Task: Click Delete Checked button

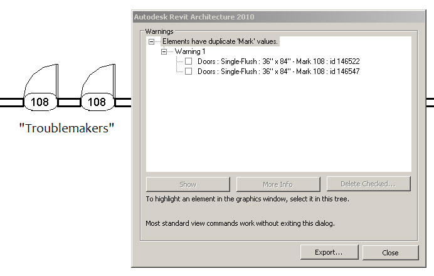Action: point(368,184)
